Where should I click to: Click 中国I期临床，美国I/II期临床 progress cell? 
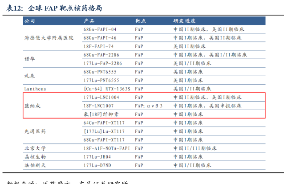(x=210, y=55)
